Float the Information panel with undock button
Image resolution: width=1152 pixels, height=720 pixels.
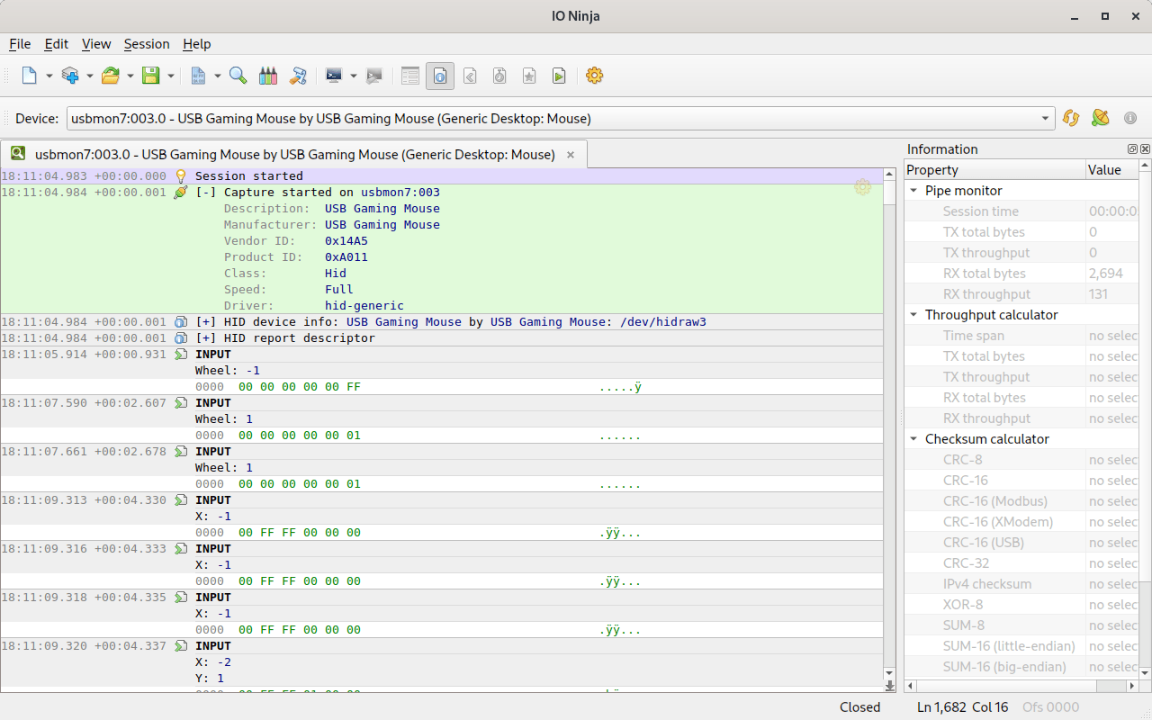1132,149
